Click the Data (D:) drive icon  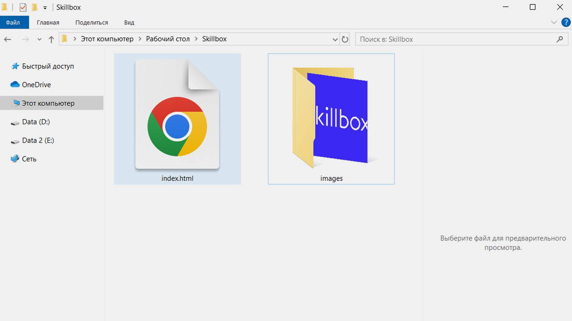(15, 122)
